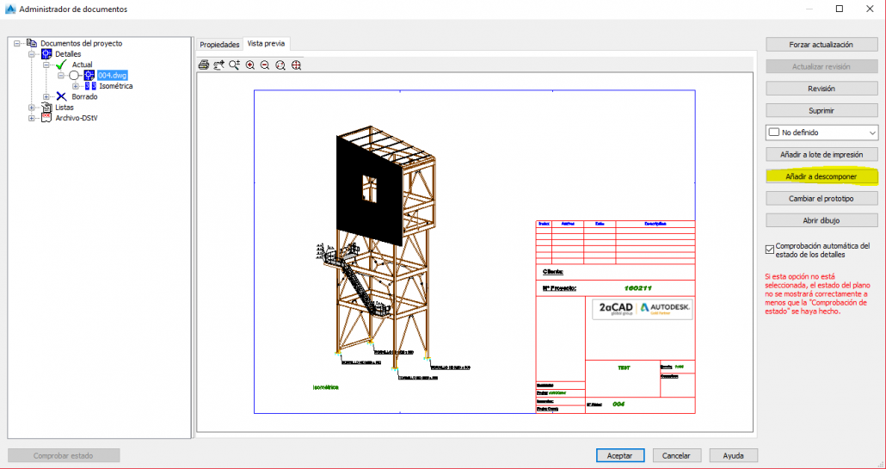Expand the Isométrica tree node

pos(76,86)
